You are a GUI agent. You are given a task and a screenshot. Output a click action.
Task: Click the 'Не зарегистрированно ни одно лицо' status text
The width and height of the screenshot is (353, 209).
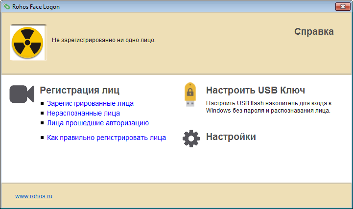tap(104, 40)
